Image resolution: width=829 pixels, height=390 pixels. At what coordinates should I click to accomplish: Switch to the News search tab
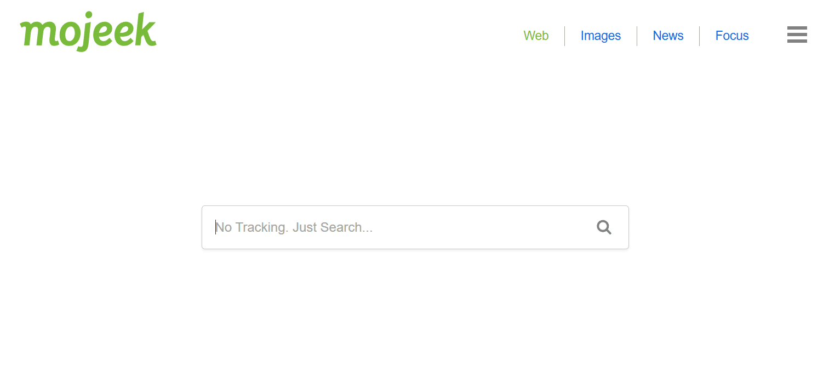tap(668, 36)
